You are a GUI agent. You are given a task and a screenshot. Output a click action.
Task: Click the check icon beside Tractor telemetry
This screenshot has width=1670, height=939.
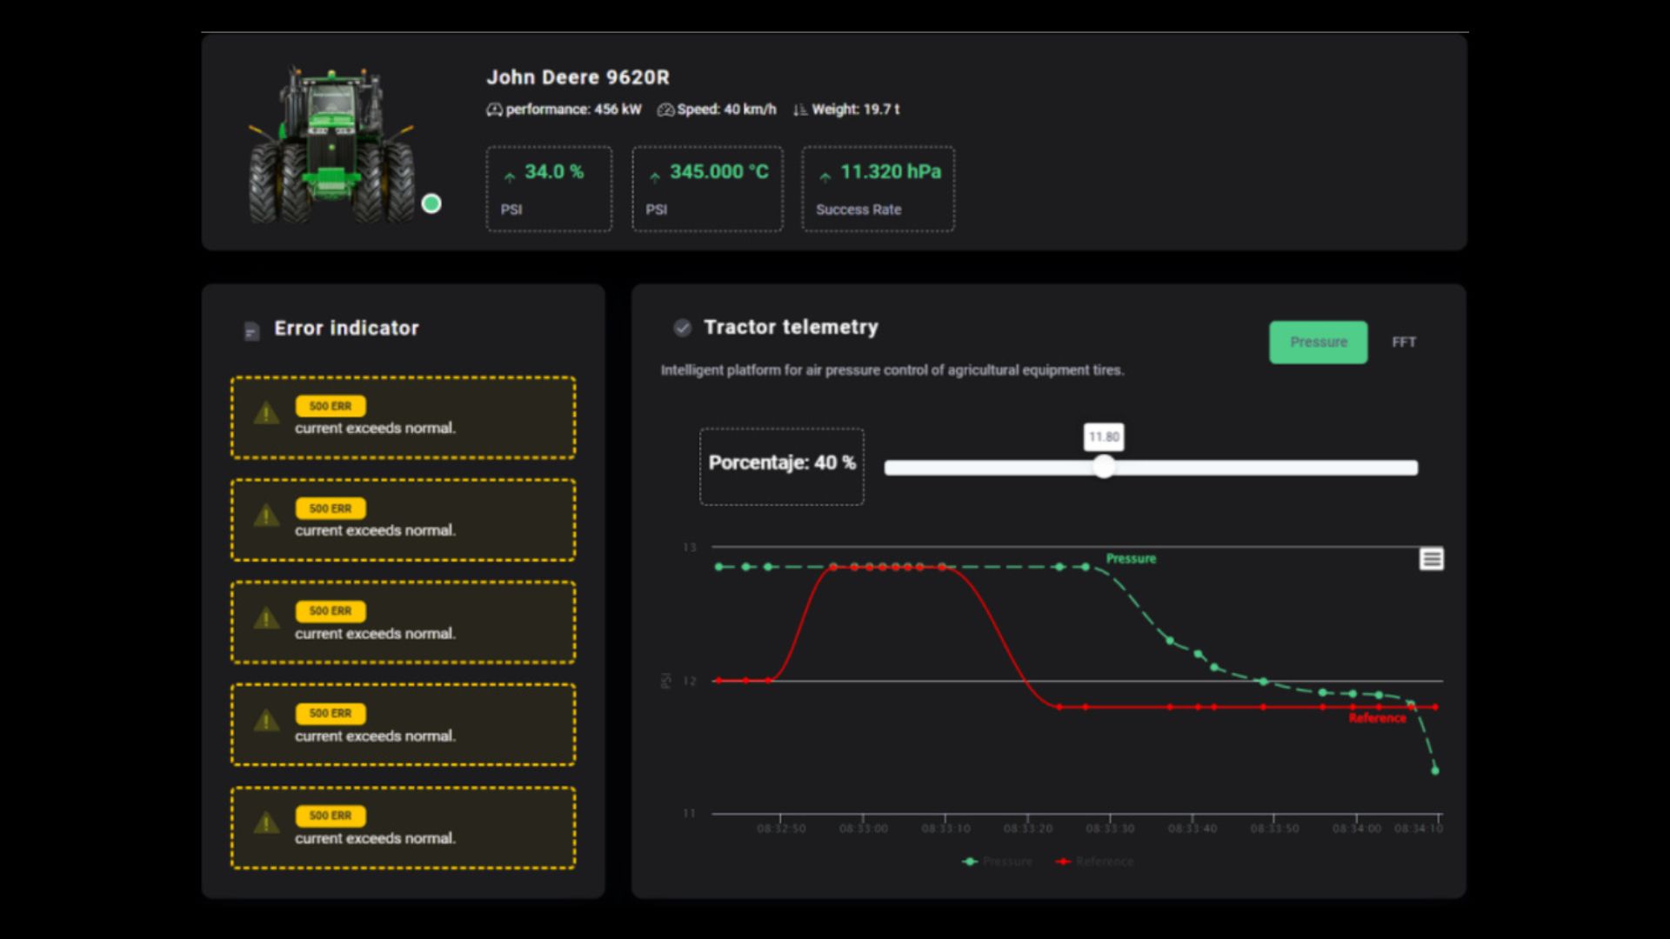[x=682, y=328]
